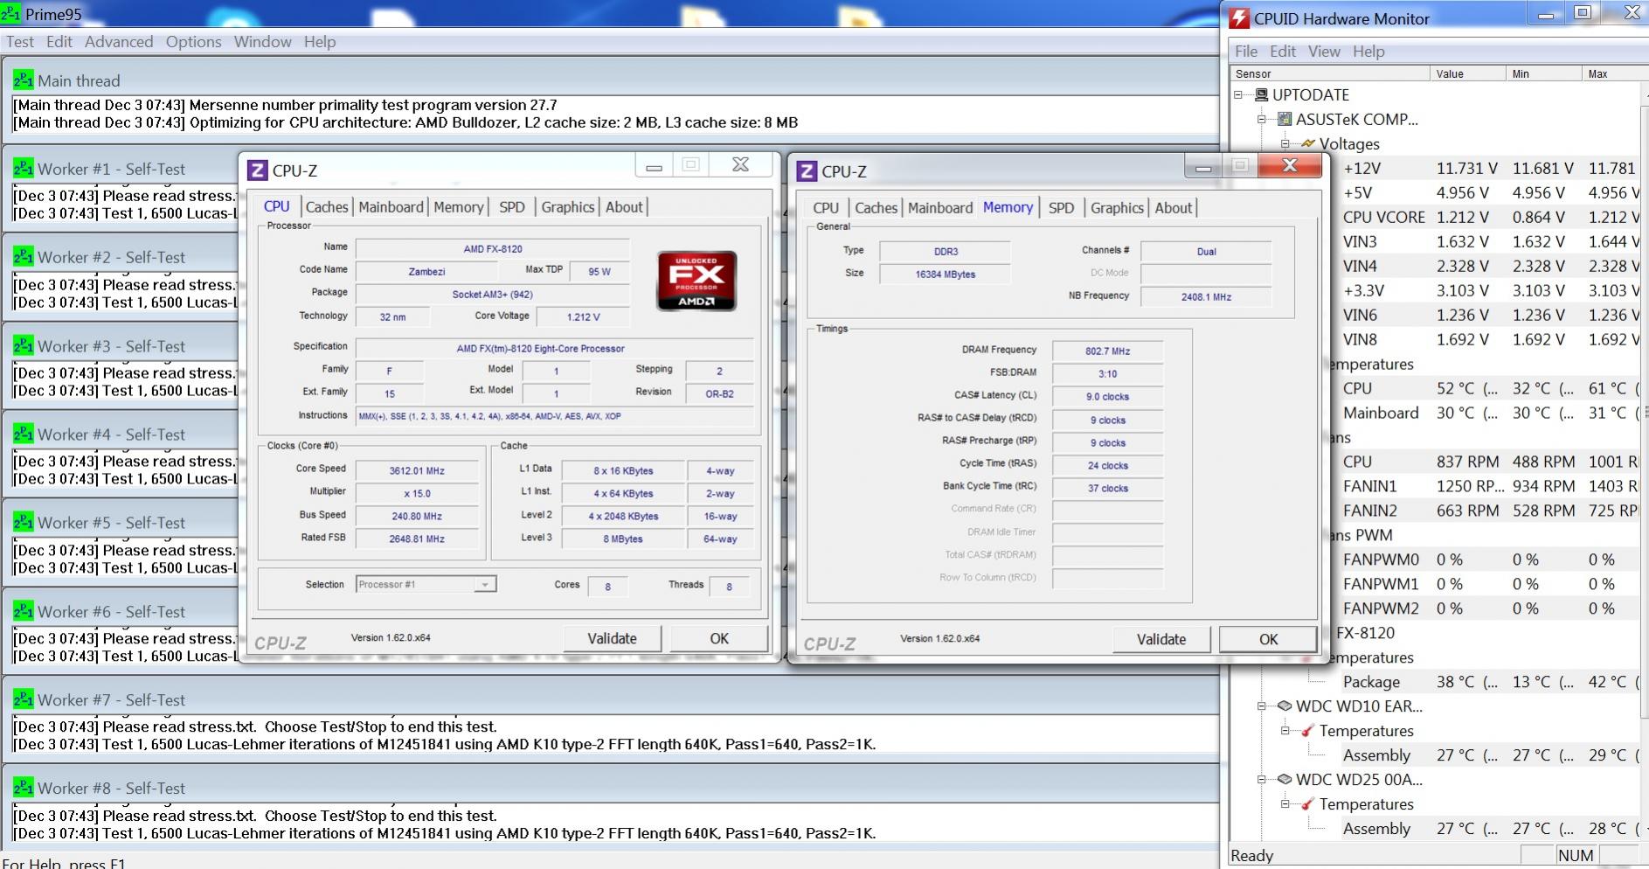
Task: Click the Help menu in Hardware Monitor
Action: pyautogui.click(x=1368, y=52)
